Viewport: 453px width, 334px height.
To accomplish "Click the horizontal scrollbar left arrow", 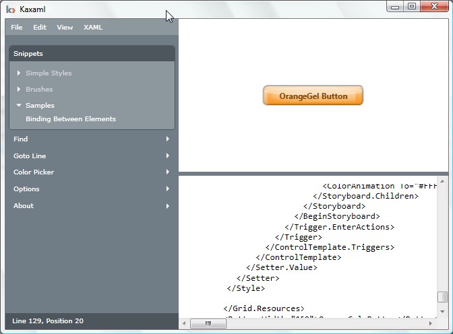I will click(184, 324).
